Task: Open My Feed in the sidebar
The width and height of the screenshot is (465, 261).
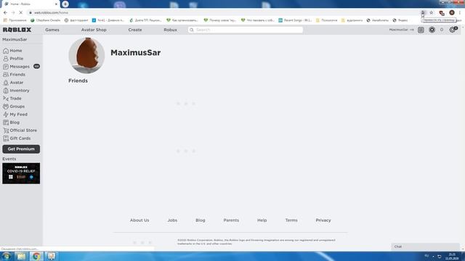Action: 15,115
